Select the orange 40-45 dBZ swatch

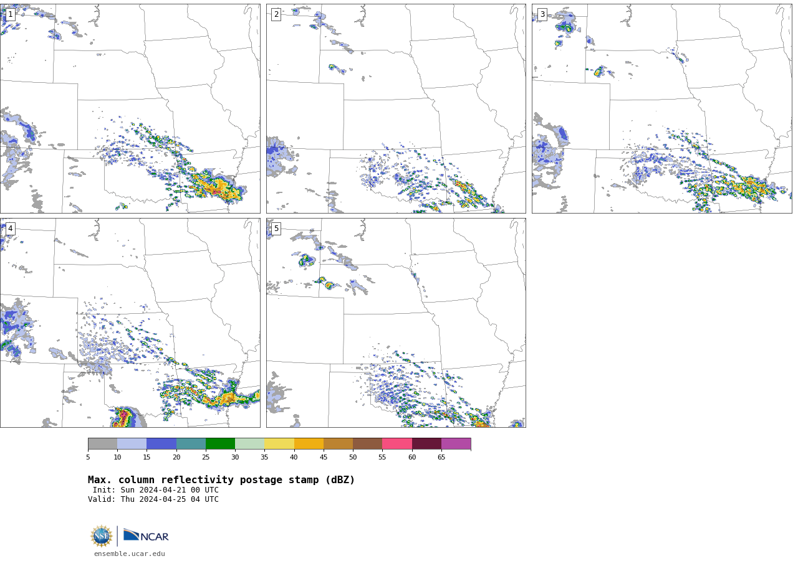pos(309,444)
